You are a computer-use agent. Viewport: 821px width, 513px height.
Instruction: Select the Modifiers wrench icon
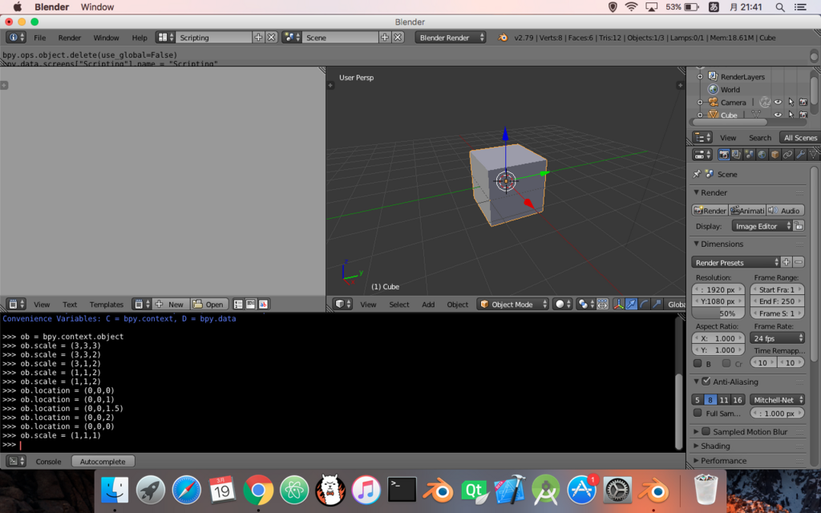coord(800,154)
